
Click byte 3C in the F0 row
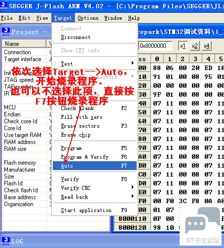[183, 201]
